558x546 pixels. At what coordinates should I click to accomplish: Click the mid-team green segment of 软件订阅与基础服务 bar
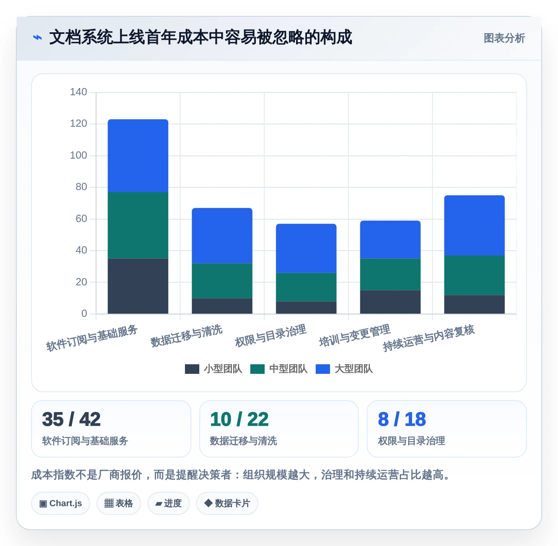coord(138,225)
